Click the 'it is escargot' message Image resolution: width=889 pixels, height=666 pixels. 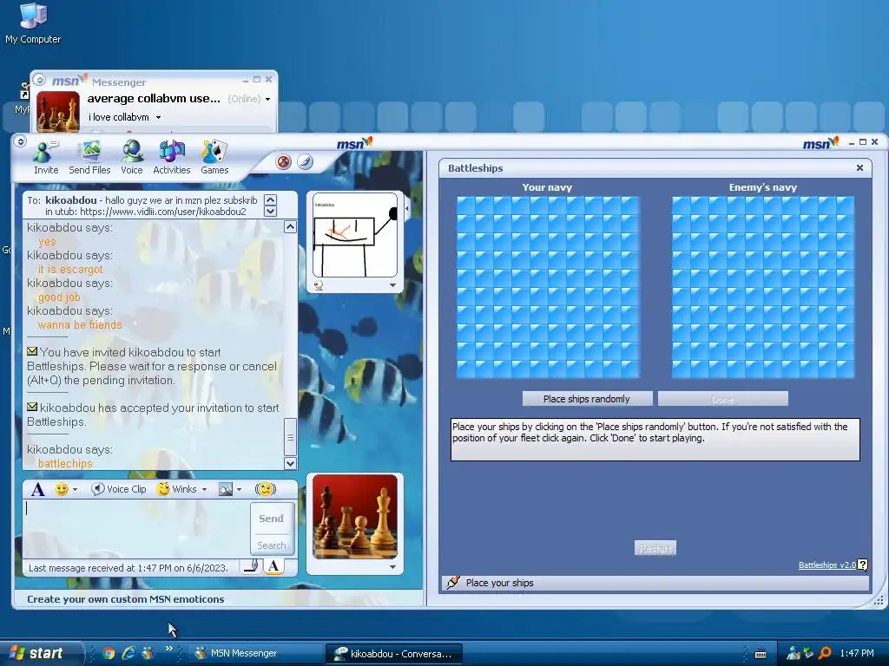pos(70,270)
